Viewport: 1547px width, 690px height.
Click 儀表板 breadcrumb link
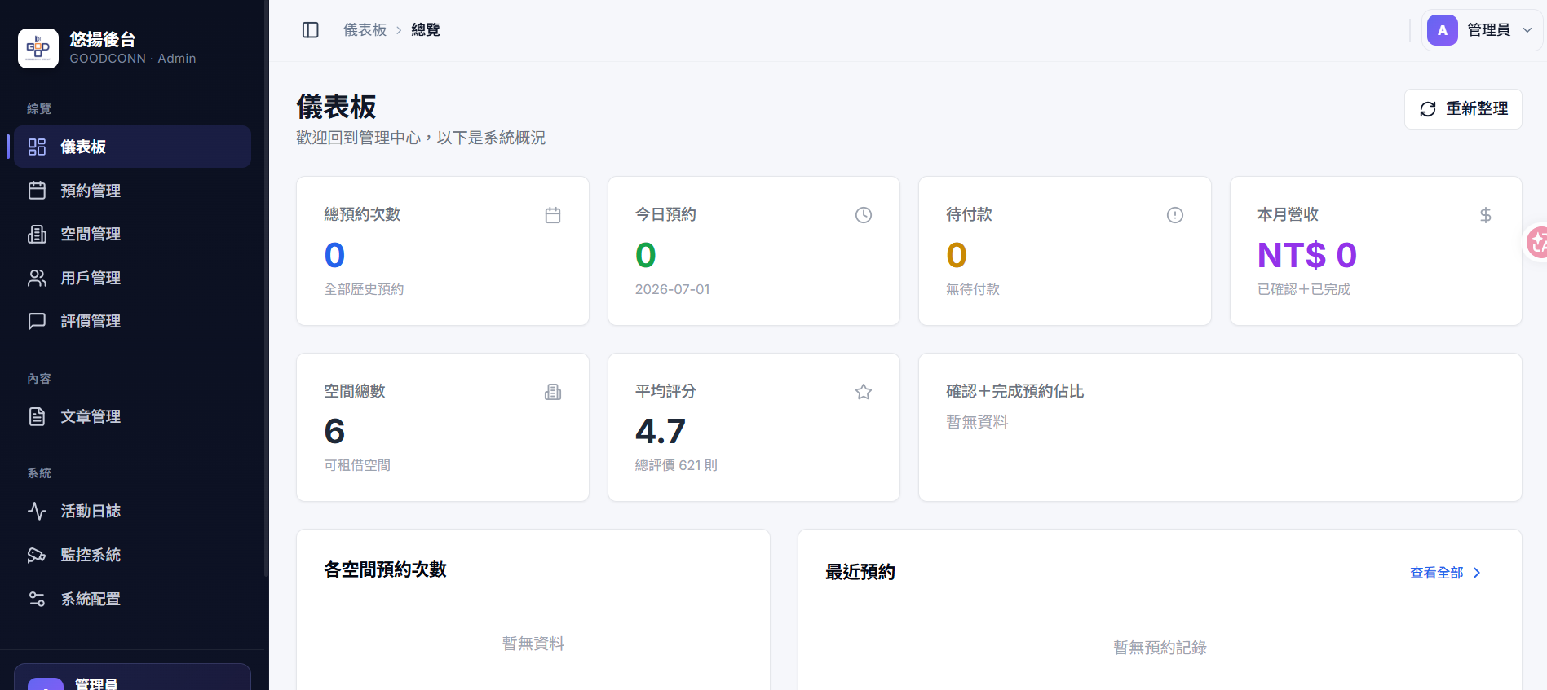tap(365, 30)
